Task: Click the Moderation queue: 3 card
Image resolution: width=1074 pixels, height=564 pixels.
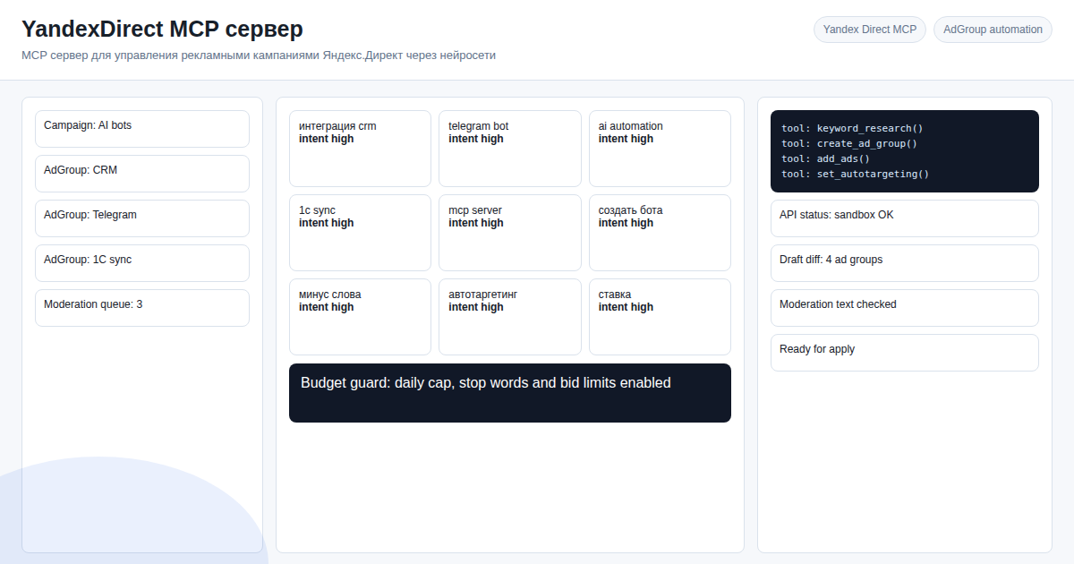Action: (x=142, y=308)
